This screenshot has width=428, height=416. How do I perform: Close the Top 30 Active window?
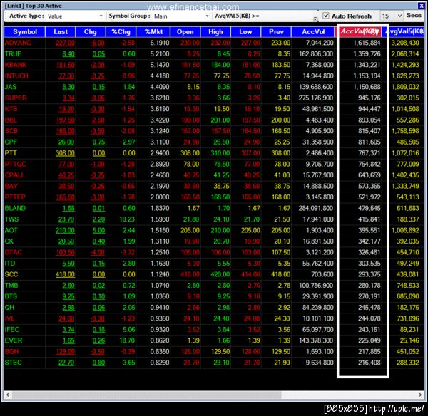(x=421, y=6)
